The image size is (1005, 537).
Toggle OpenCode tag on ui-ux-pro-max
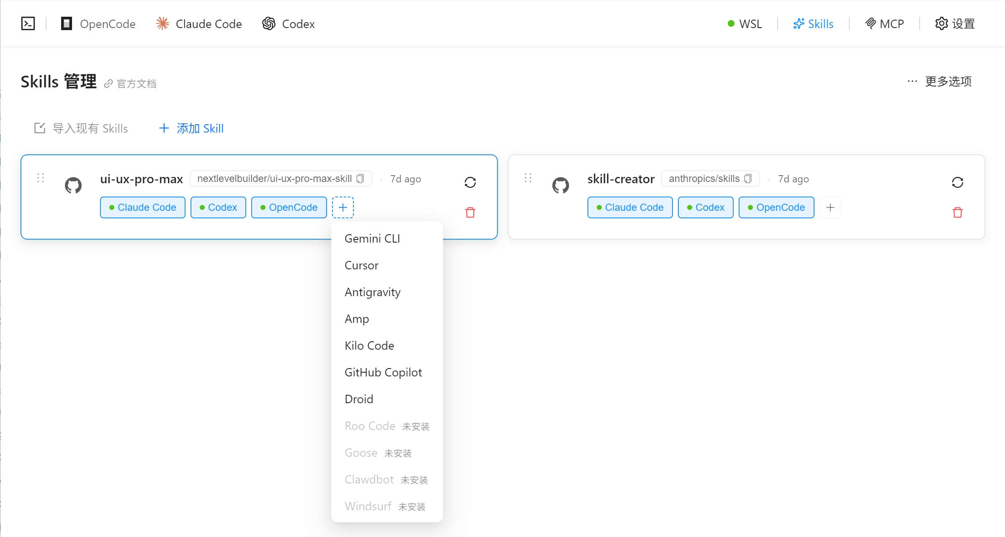289,207
